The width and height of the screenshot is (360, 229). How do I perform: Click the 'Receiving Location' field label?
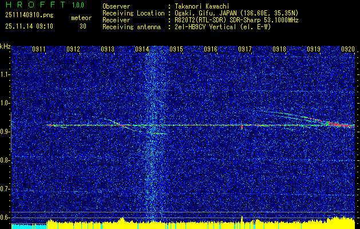point(133,13)
